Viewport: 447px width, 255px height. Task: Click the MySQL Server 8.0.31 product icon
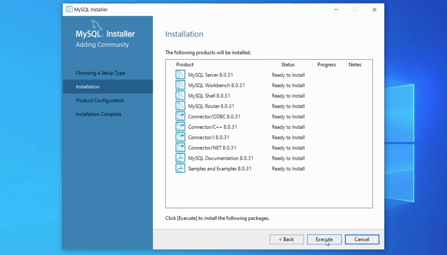180,75
